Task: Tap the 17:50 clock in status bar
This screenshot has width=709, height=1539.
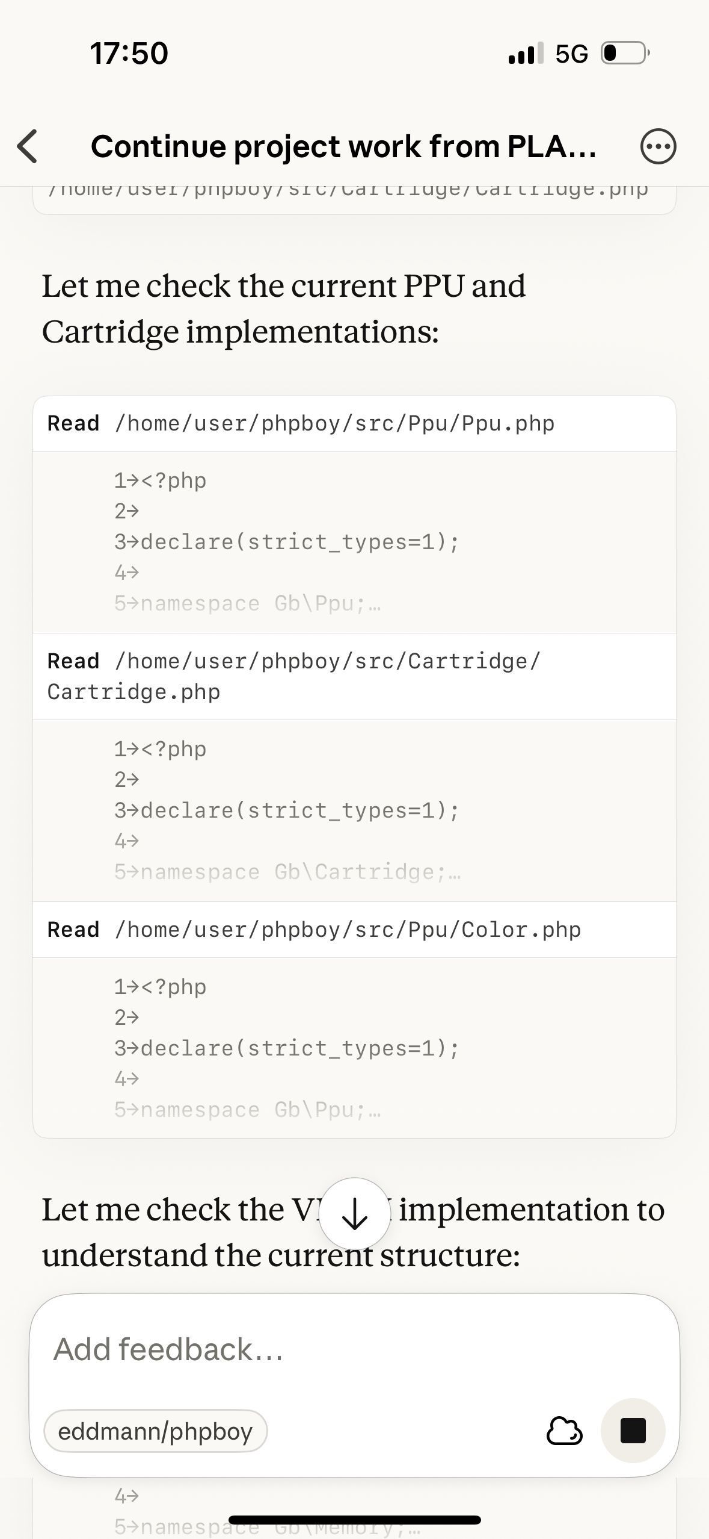Action: (x=129, y=53)
